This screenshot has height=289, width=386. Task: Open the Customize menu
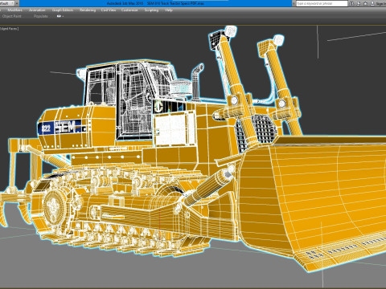click(129, 10)
